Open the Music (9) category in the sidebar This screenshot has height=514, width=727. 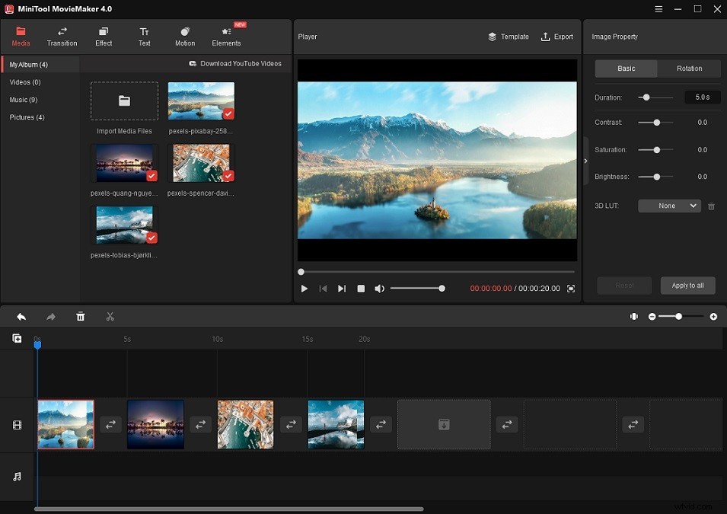coord(24,100)
